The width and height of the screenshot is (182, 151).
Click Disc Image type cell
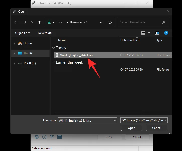[164, 55]
